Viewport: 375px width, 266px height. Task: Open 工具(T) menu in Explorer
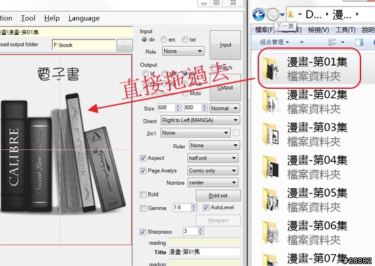(345, 30)
